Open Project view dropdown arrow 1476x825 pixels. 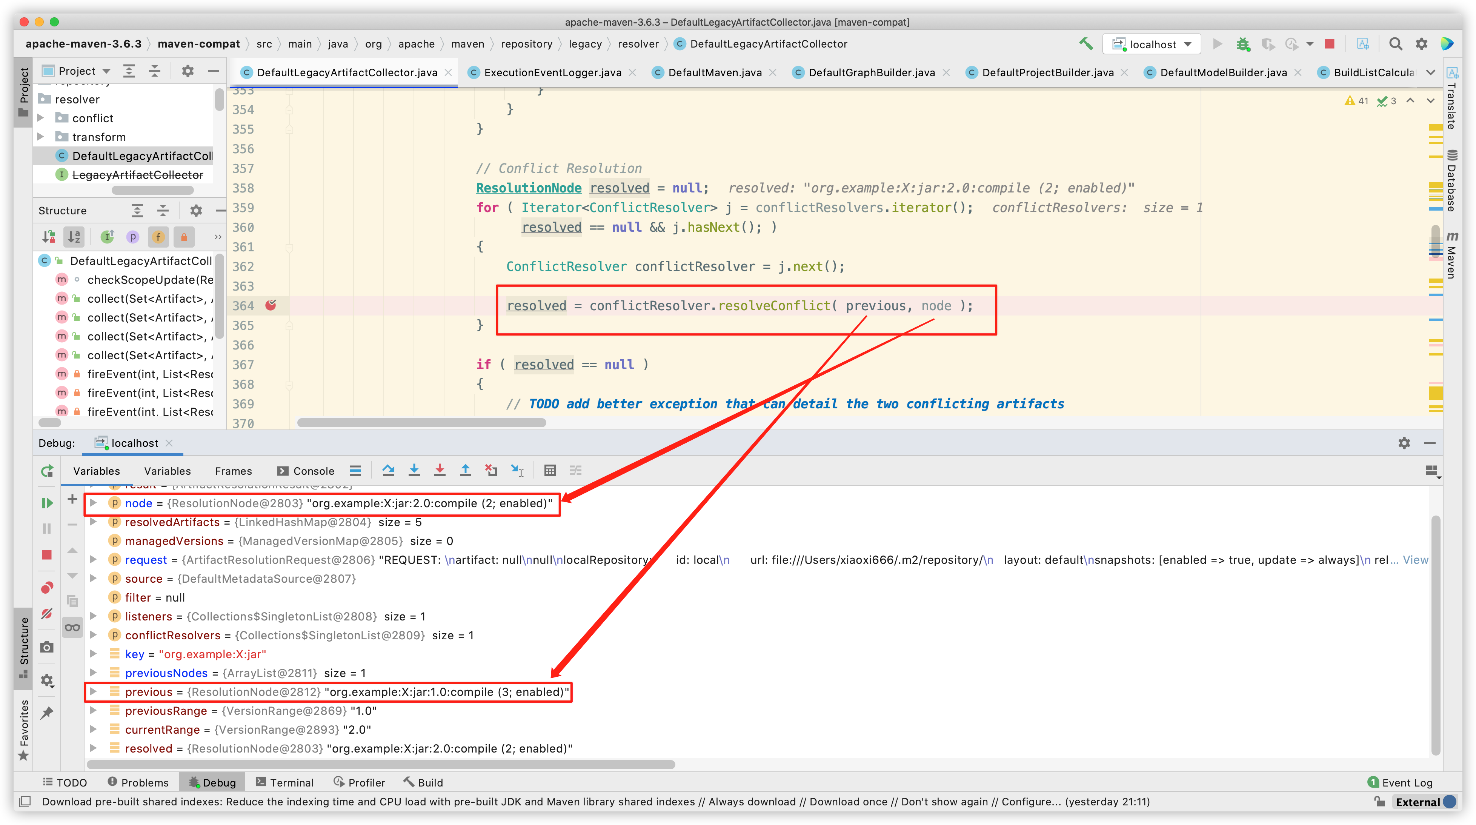click(x=106, y=71)
